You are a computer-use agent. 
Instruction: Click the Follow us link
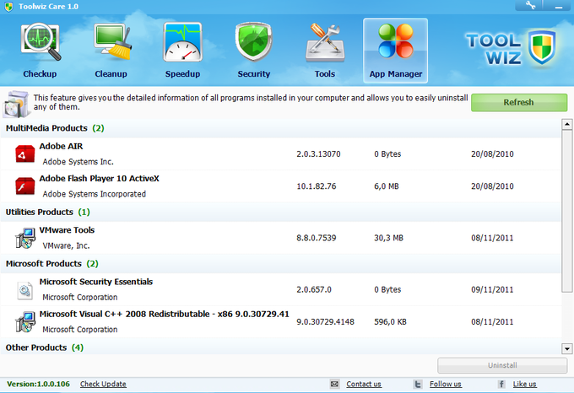(x=446, y=384)
